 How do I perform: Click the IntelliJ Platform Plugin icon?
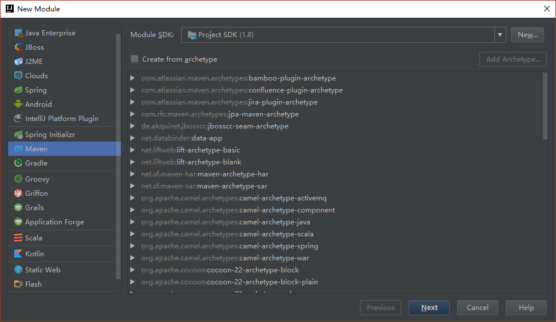pos(18,118)
